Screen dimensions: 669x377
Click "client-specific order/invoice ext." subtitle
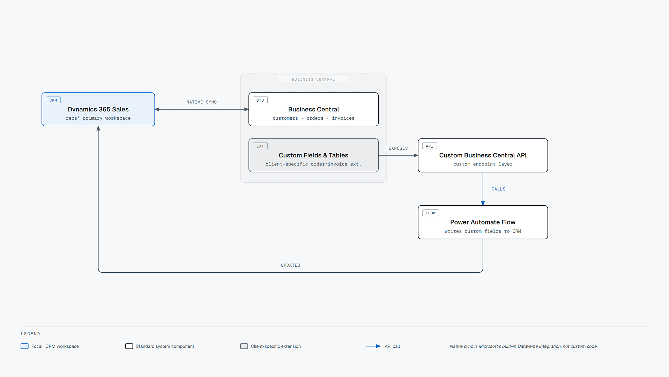[x=313, y=164]
